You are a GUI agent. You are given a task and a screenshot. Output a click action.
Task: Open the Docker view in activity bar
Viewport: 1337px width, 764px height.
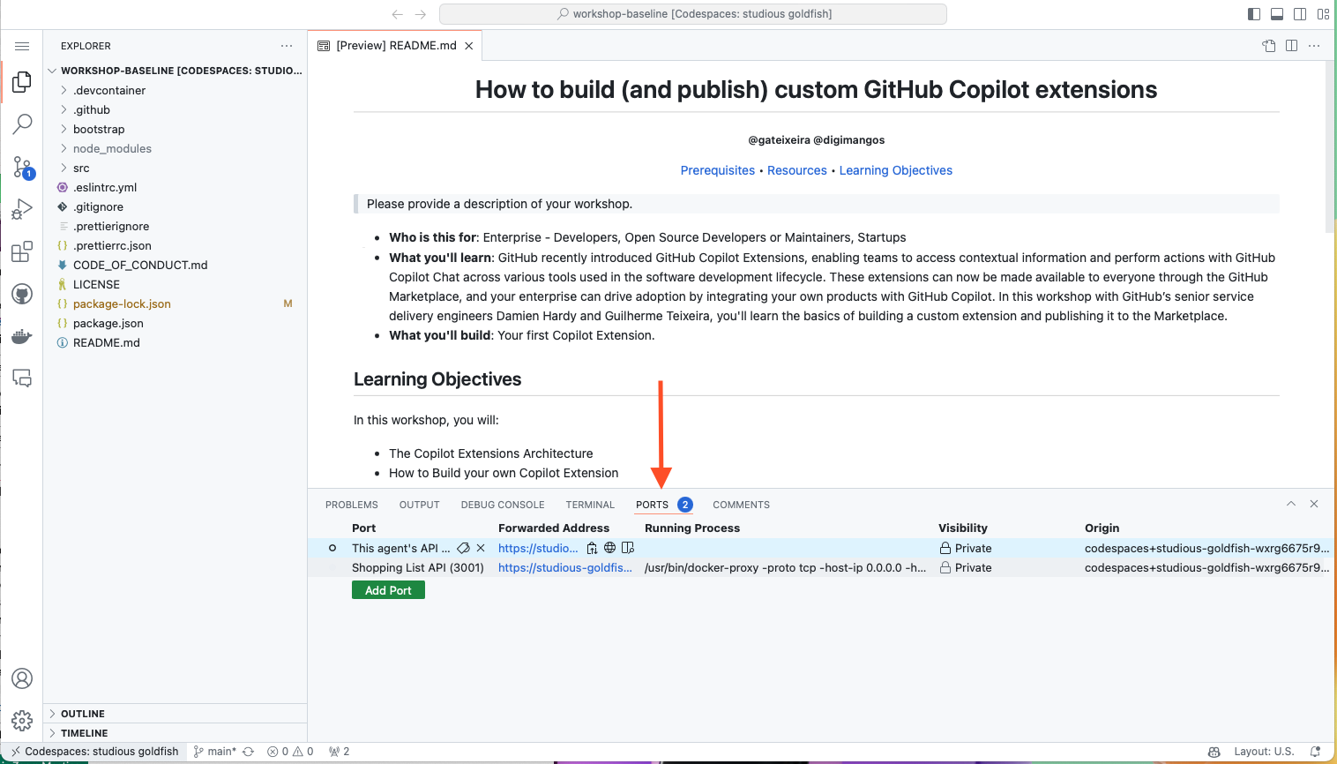pos(22,336)
